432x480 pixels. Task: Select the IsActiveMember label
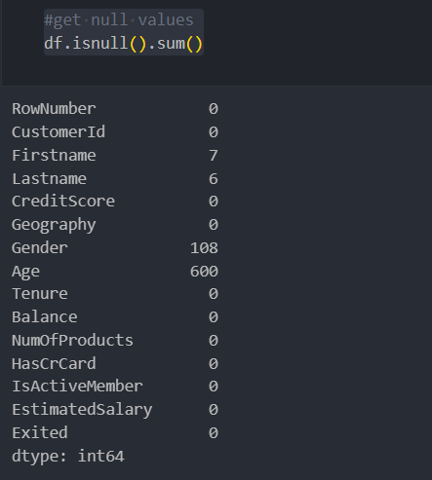point(77,387)
